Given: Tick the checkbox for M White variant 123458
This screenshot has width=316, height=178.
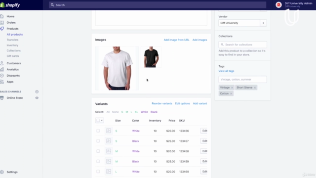Looking at the screenshot, I should (x=98, y=151).
